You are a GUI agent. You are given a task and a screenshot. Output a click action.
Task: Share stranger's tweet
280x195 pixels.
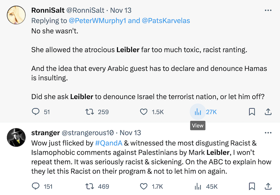[x=268, y=187]
